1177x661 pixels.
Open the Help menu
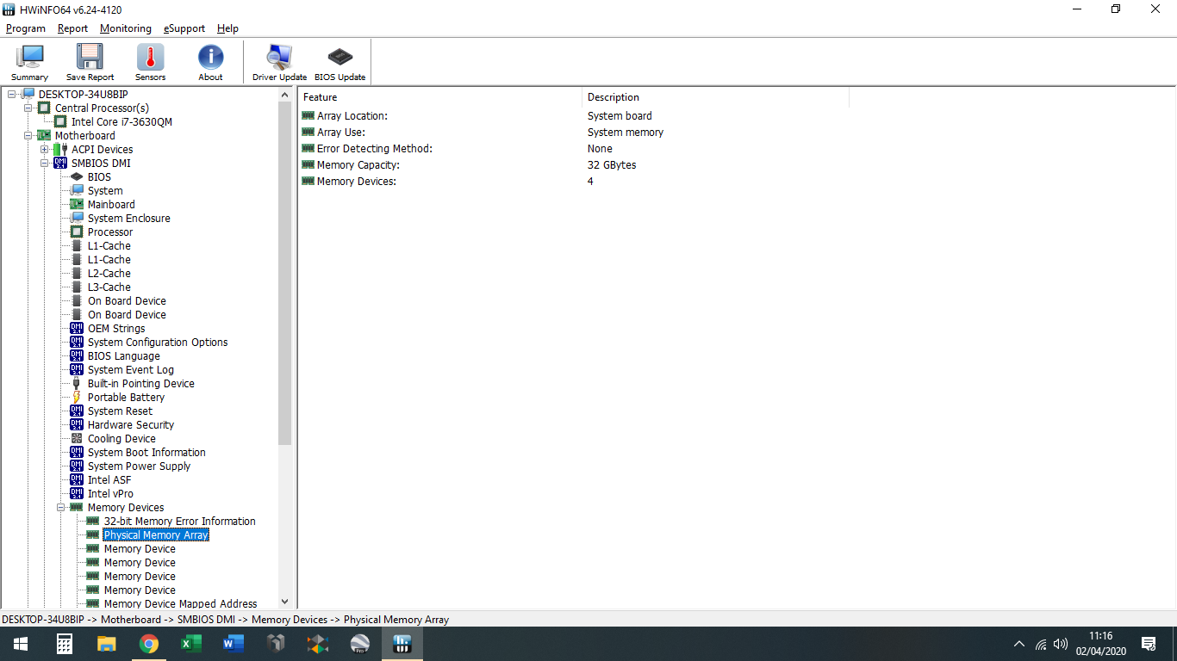227,28
